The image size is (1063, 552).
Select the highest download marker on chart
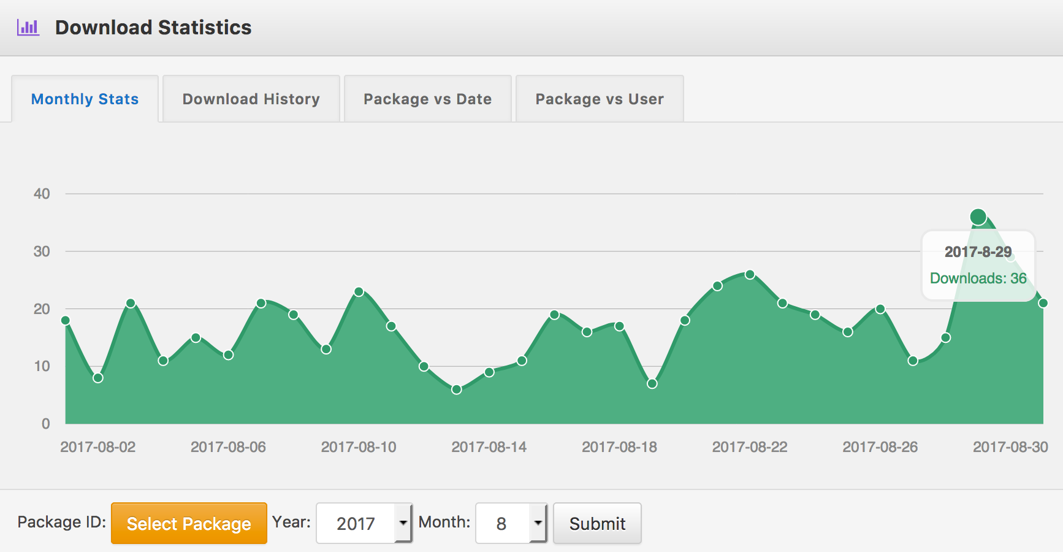tap(978, 216)
